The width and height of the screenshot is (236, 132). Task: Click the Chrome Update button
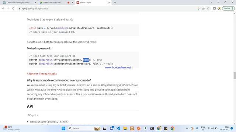[x=228, y=8]
